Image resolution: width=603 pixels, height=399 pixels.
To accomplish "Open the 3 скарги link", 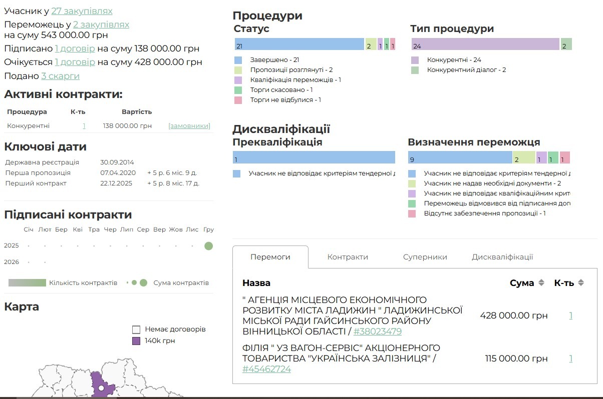I will (60, 76).
